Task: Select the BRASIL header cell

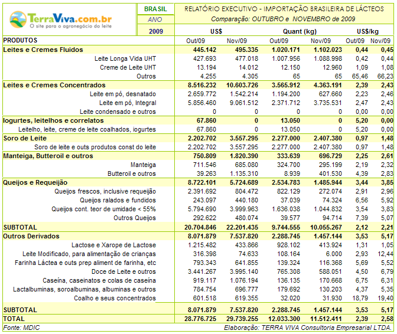Action: click(155, 9)
